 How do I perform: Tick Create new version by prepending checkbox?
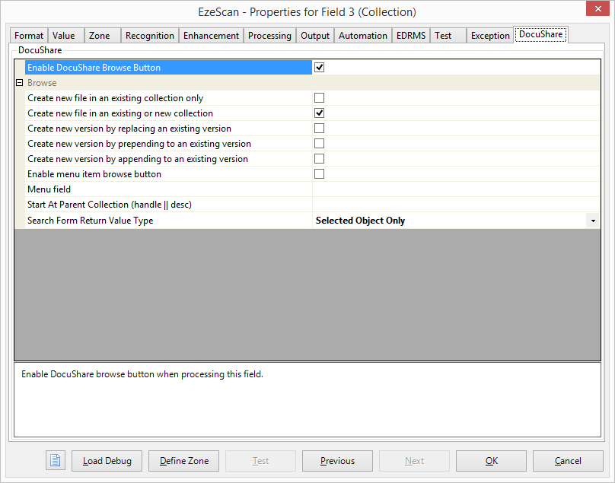pyautogui.click(x=320, y=144)
